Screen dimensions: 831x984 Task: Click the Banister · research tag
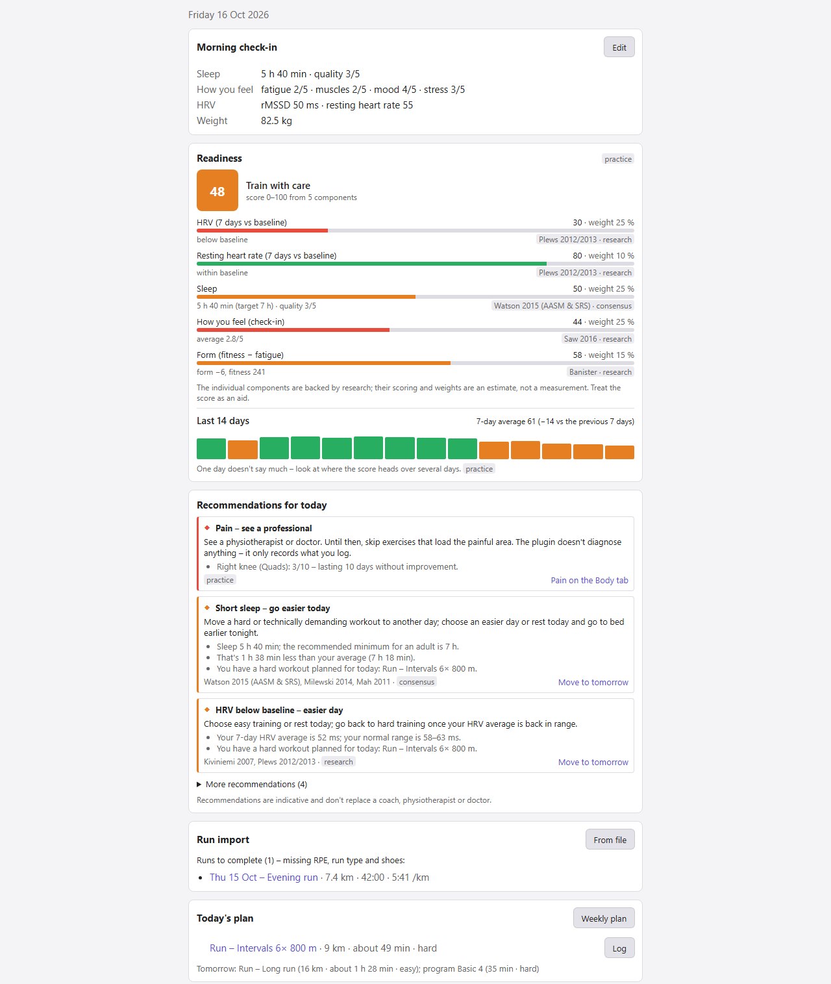(x=601, y=372)
